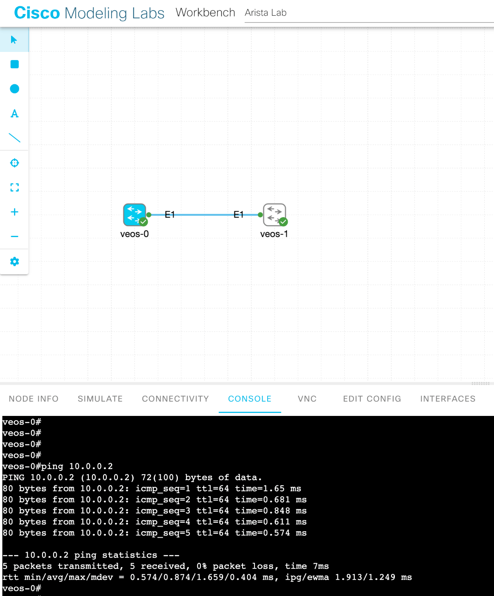Viewport: 494px width, 596px height.
Task: Click the last veos-0# console prompt
Action: click(22, 588)
